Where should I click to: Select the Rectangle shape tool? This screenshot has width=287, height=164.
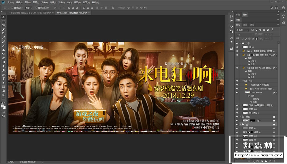[x=3, y=87]
